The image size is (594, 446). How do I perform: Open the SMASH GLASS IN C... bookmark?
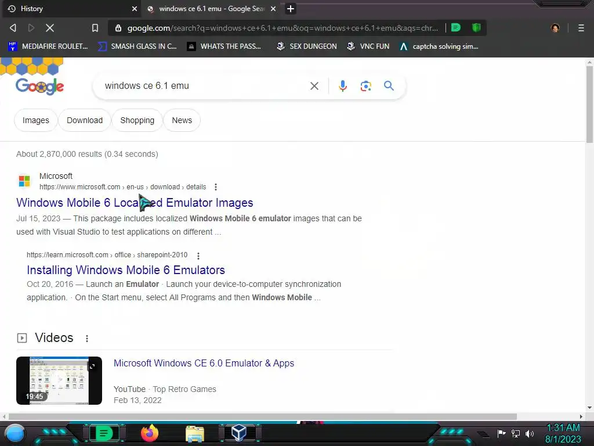[x=137, y=46]
